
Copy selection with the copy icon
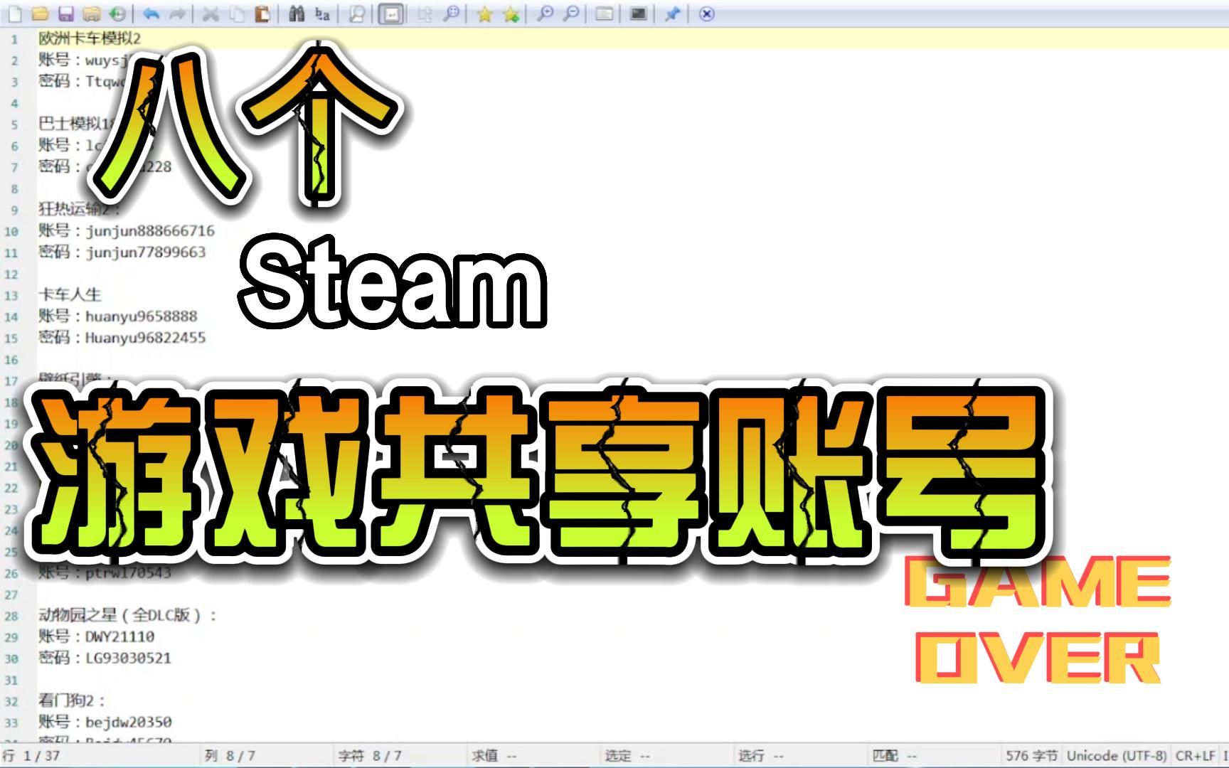(x=237, y=14)
